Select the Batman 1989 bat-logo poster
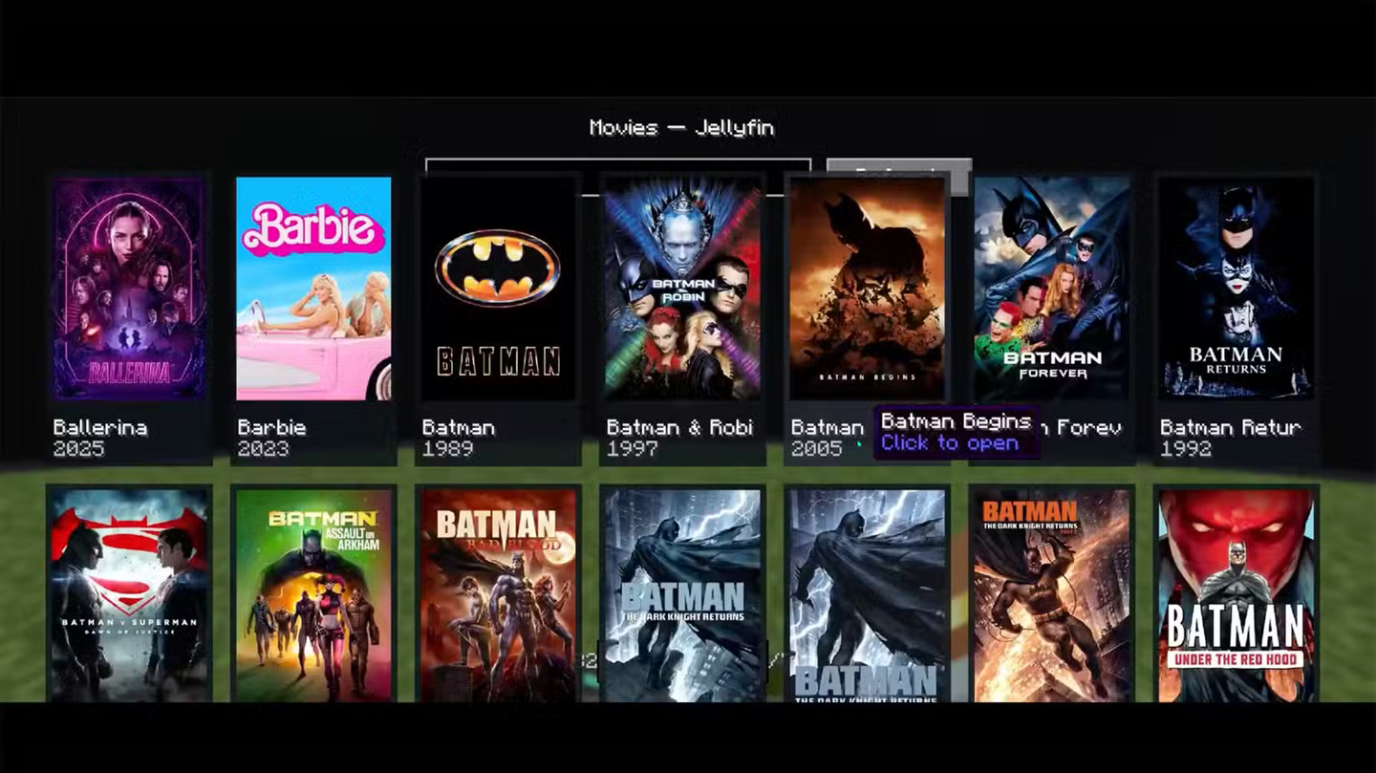 [498, 289]
